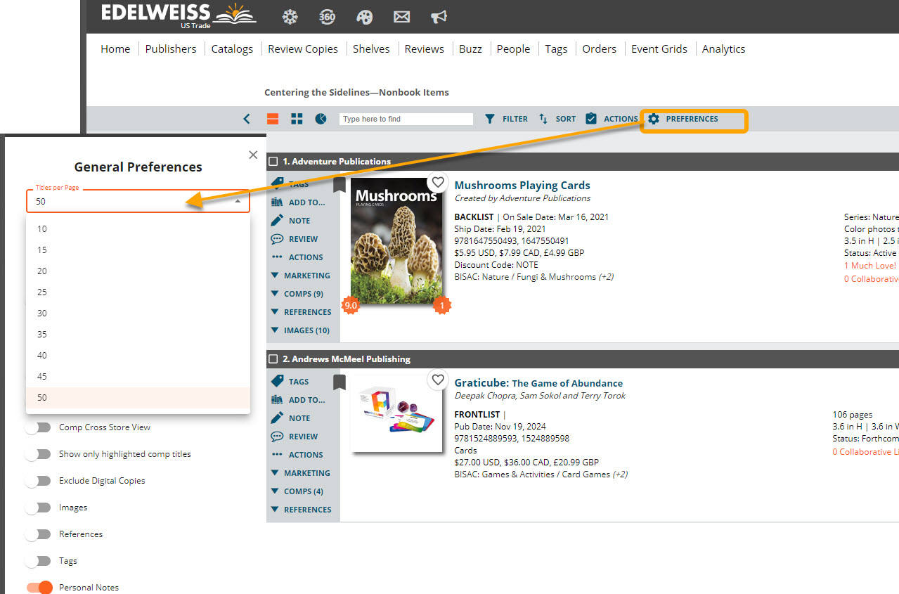Open the Mushrooms cover thumbnail
The image size is (899, 594).
396,241
